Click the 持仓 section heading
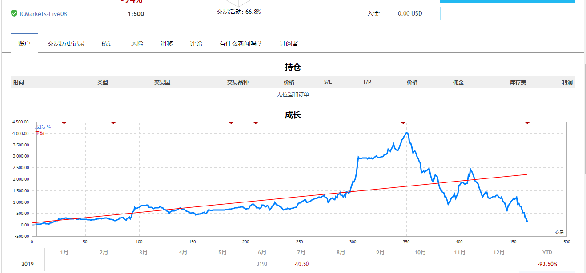 [x=293, y=67]
